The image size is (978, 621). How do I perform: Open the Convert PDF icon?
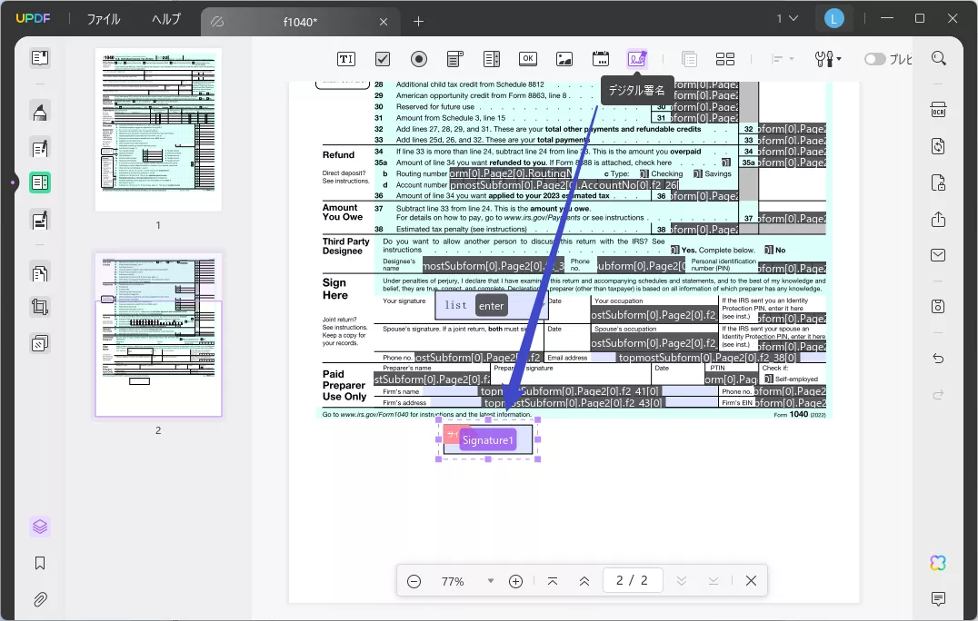pyautogui.click(x=938, y=146)
